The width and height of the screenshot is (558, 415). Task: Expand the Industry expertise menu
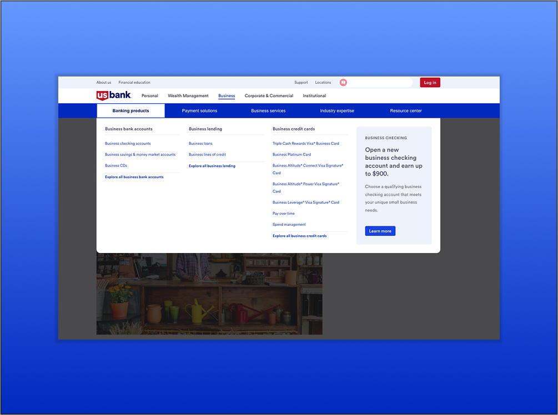337,111
